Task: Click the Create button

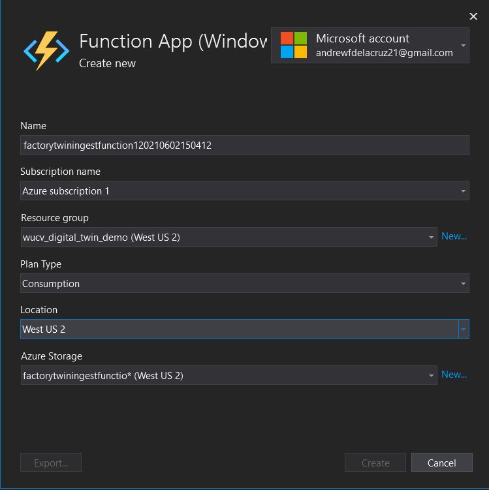Action: 375,463
